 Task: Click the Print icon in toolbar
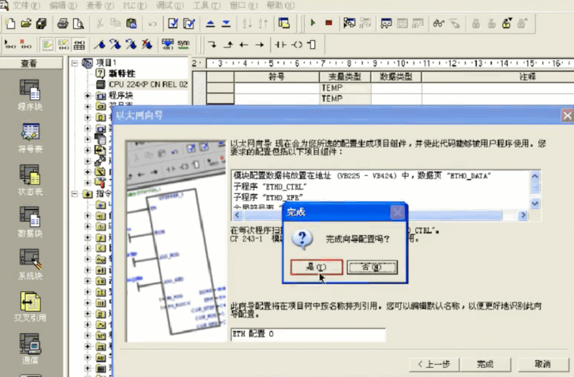pos(63,23)
